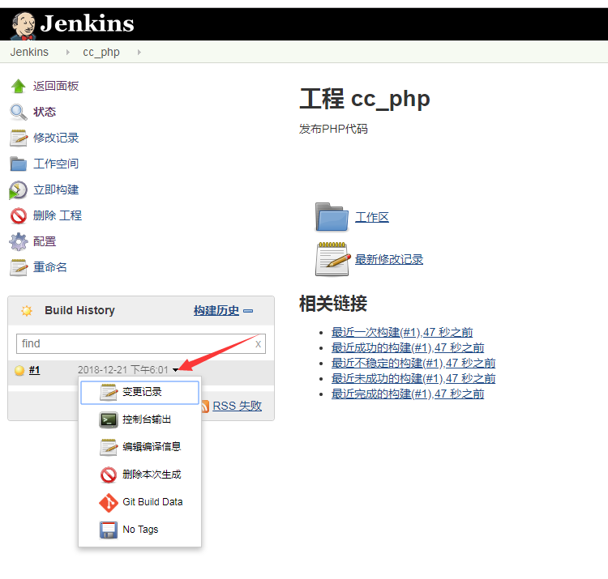Select 变更记录 in the context menu
Screen dimensions: 608x579
139,392
